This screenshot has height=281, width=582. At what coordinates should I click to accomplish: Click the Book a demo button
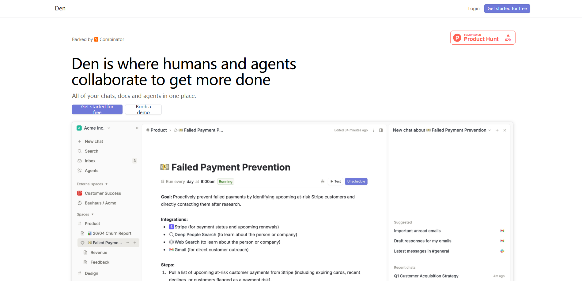click(143, 109)
